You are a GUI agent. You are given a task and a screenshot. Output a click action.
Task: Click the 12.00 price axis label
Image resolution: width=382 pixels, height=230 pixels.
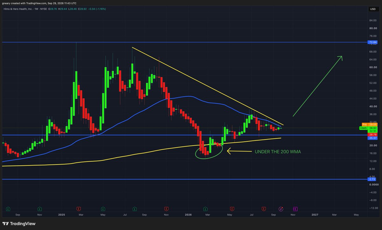coord(372,161)
